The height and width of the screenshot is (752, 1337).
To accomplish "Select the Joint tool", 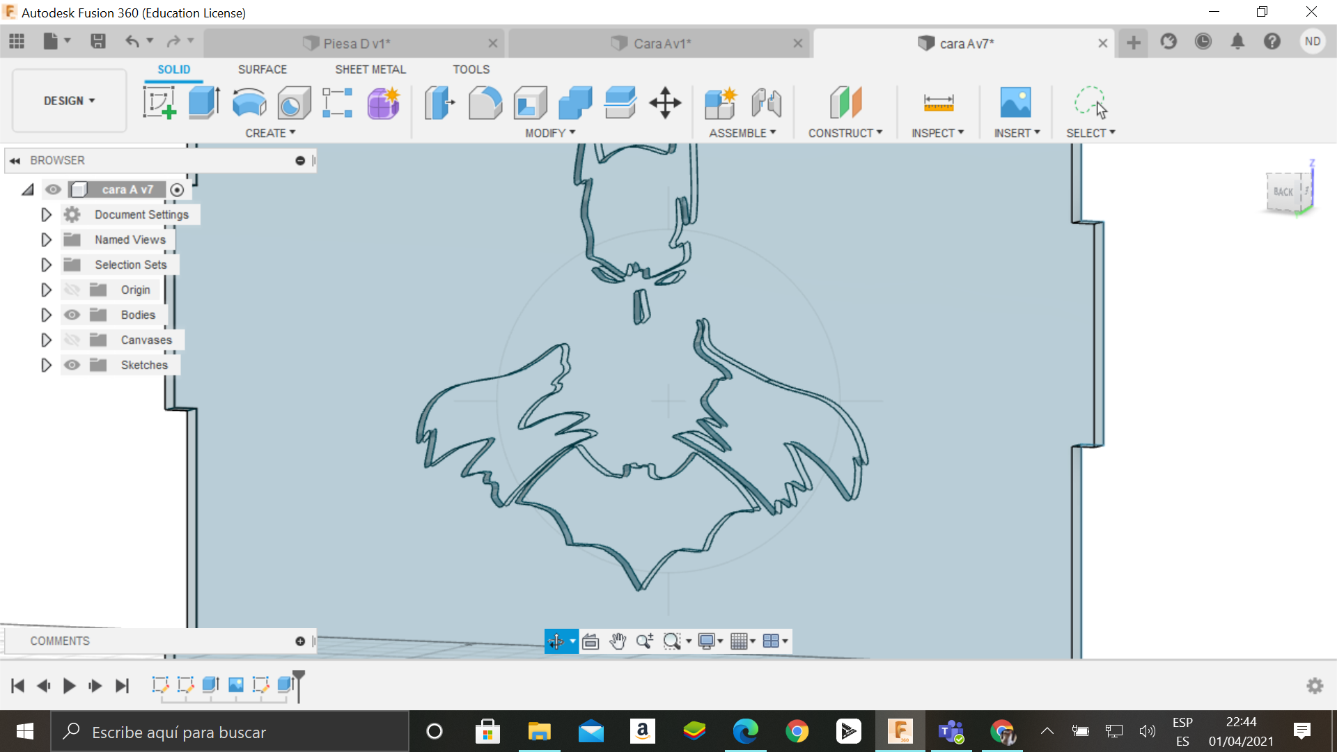I will [767, 102].
